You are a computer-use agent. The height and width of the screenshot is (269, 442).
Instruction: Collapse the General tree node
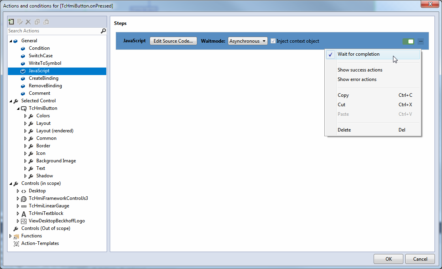(11, 41)
